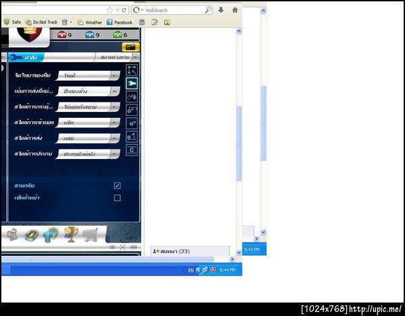Click the browser Home icon
The height and width of the screenshot is (316, 405).
coord(235,10)
